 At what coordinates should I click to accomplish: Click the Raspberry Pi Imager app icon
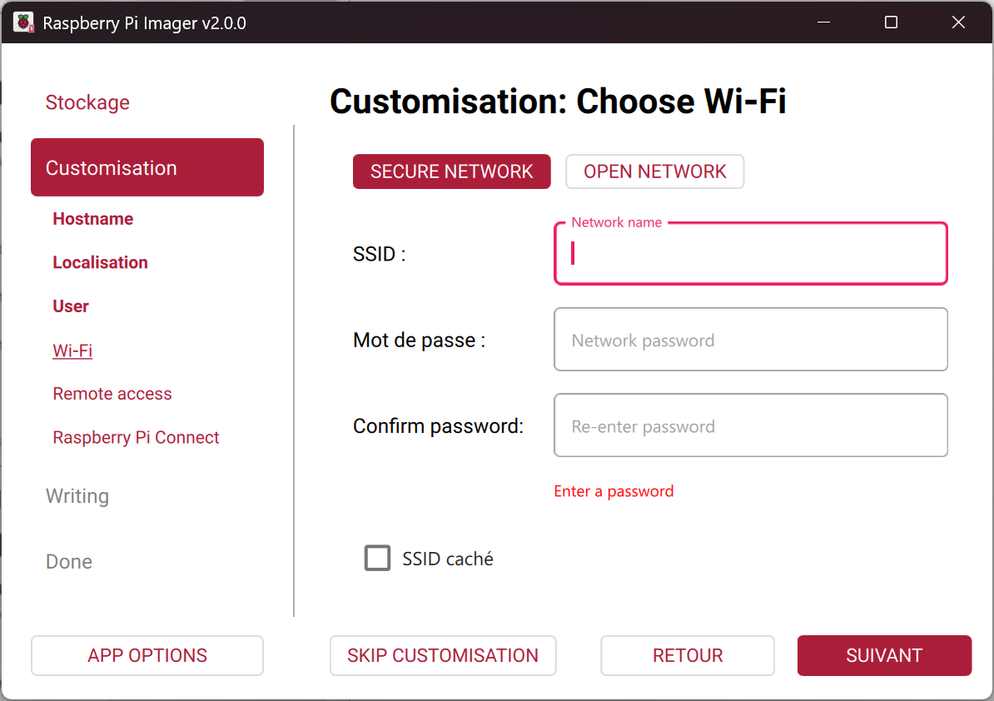(23, 22)
